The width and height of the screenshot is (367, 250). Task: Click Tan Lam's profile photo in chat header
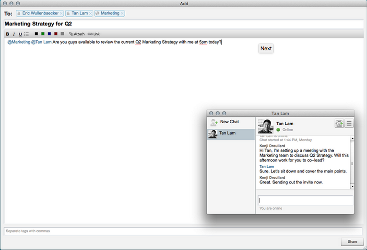pos(266,126)
